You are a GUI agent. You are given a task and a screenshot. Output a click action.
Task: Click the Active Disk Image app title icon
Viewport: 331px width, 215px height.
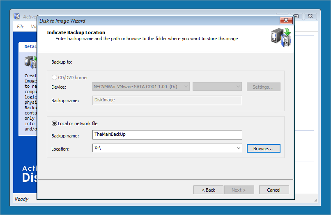coord(17,16)
